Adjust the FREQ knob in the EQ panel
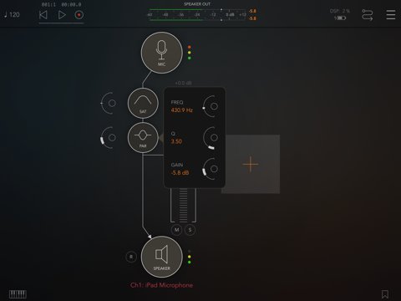This screenshot has width=401, height=301. (x=211, y=106)
